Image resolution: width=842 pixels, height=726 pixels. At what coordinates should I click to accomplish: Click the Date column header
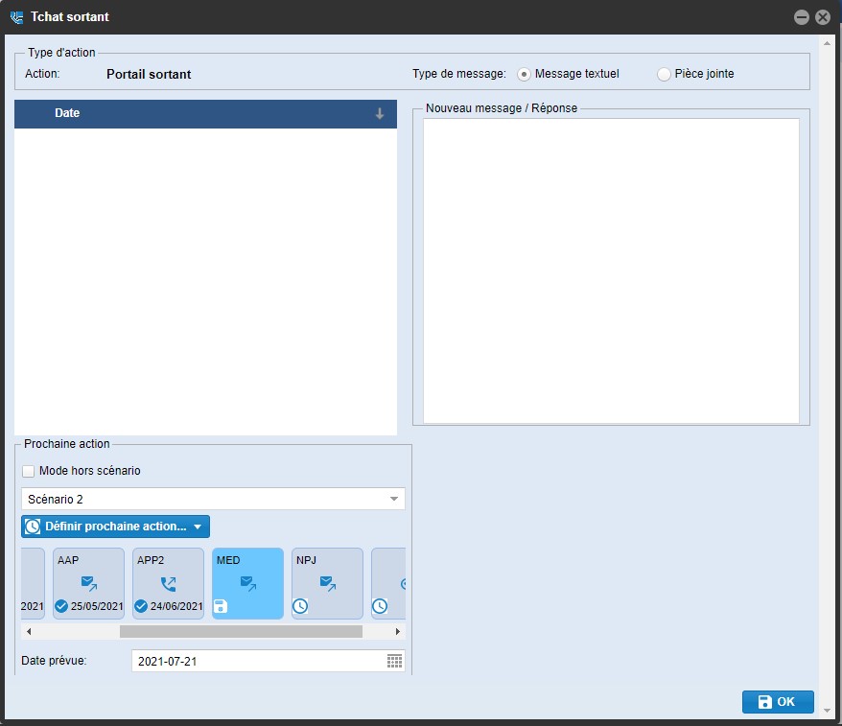[x=67, y=113]
